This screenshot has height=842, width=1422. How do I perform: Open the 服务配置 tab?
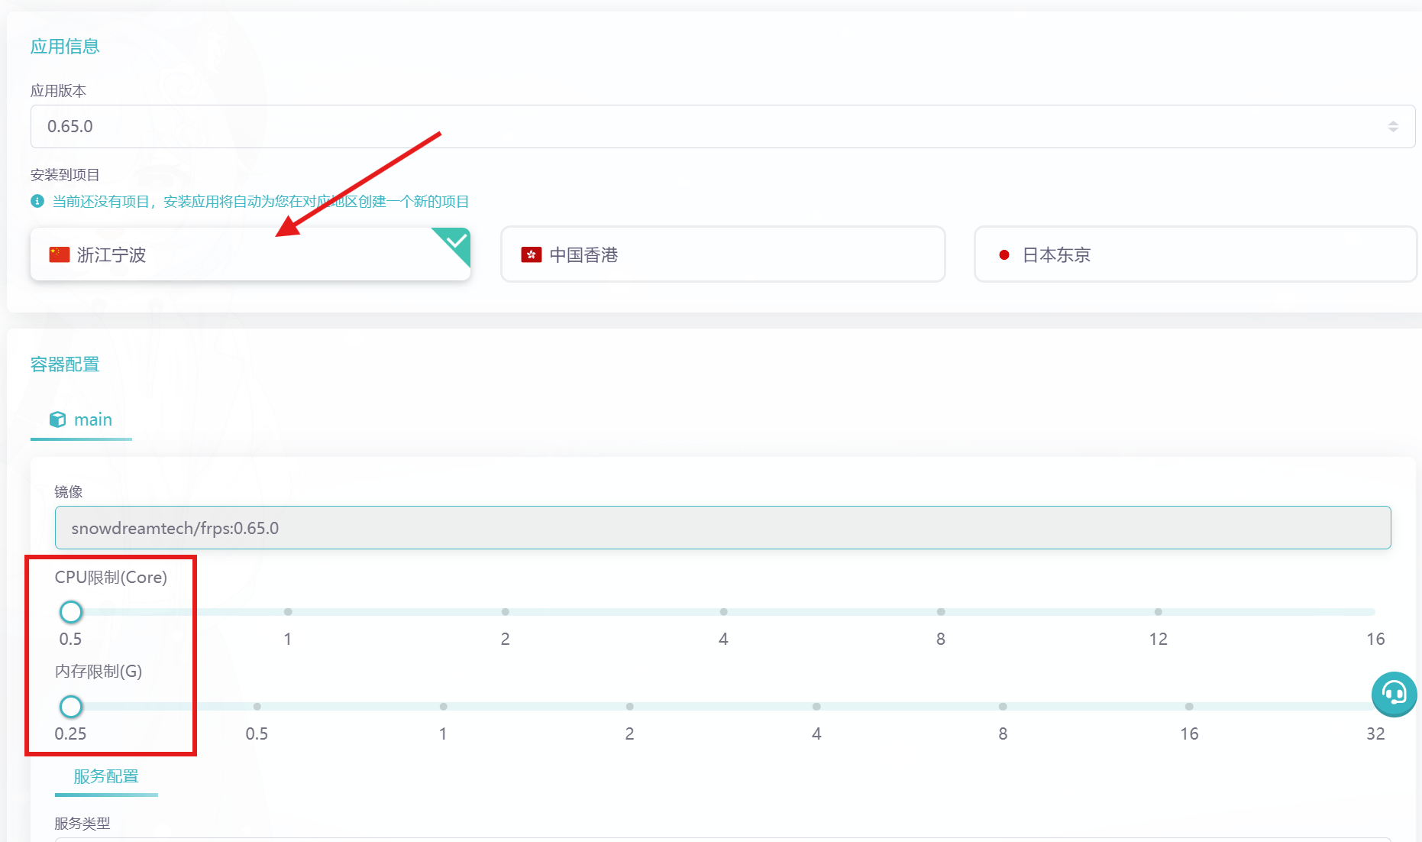[106, 776]
